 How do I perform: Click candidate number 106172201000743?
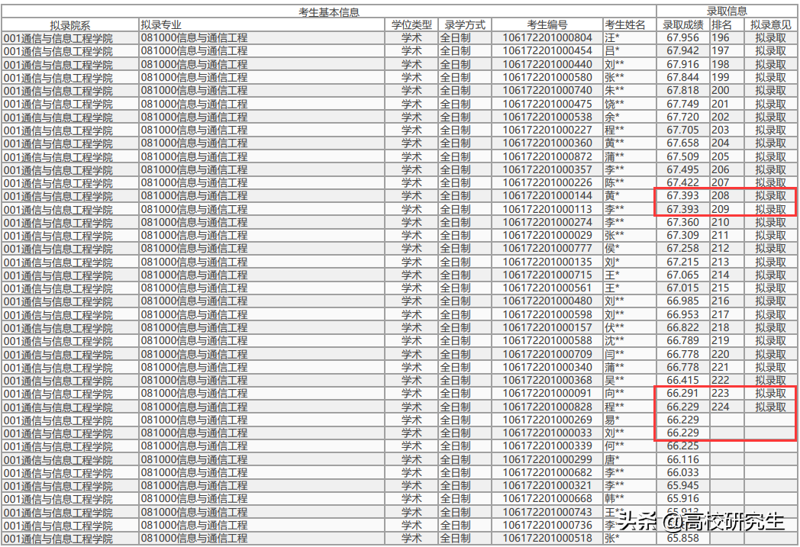tap(547, 513)
